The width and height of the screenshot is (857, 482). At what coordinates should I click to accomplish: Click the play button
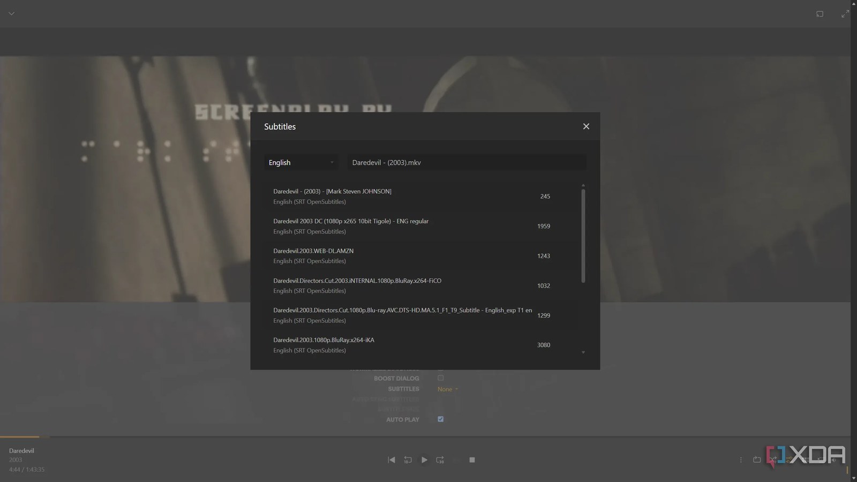coord(424,460)
